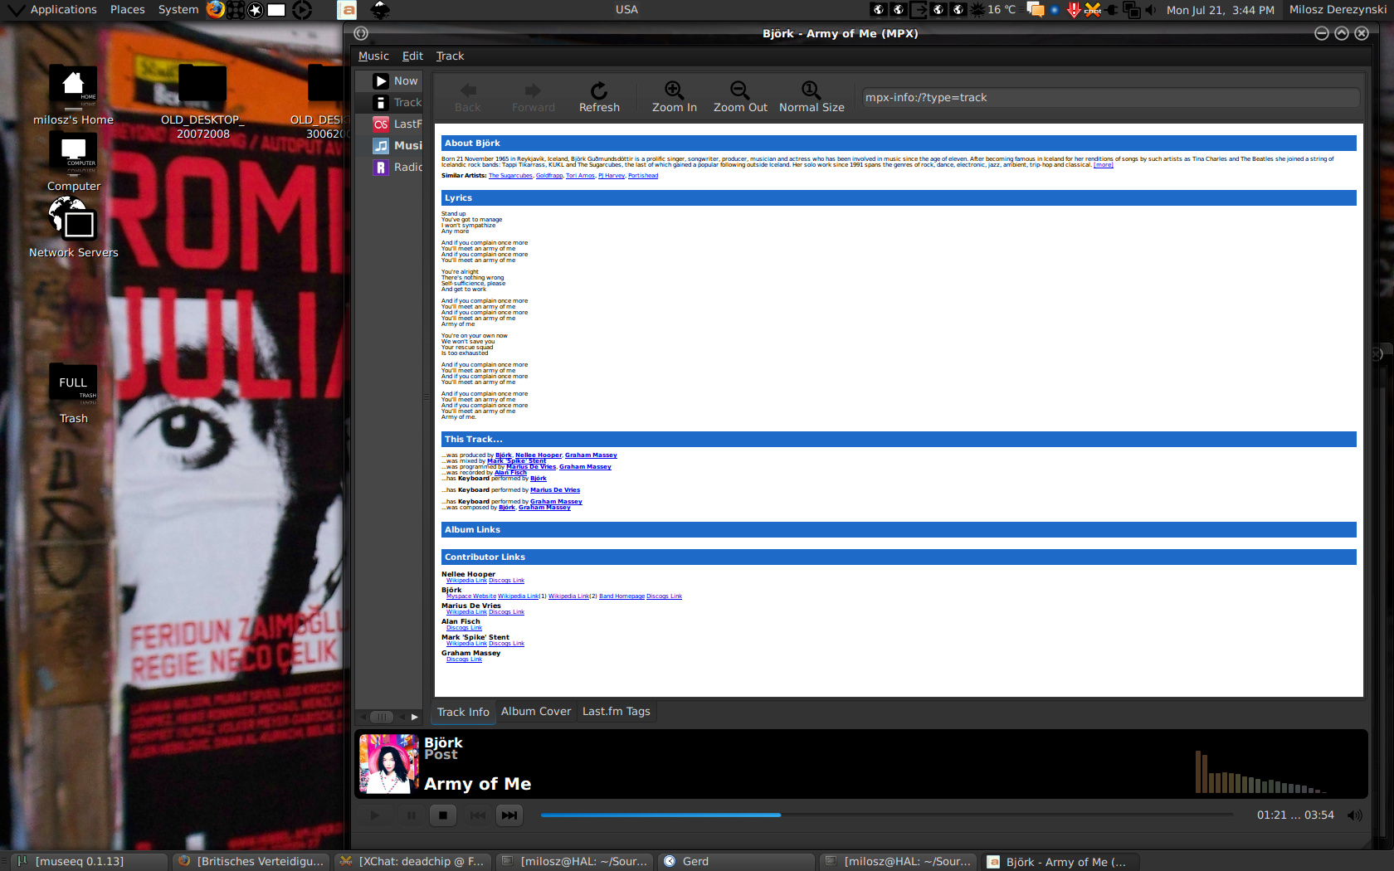Click the Milosz Derezynski user switcher
The width and height of the screenshot is (1394, 871).
(x=1338, y=10)
